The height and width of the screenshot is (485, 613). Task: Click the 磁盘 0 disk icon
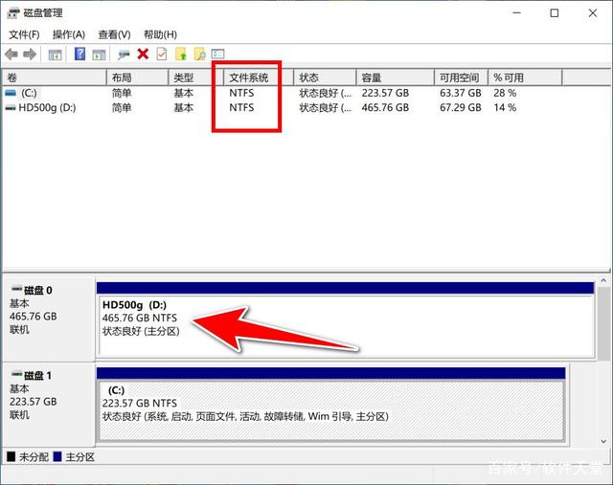pyautogui.click(x=16, y=289)
